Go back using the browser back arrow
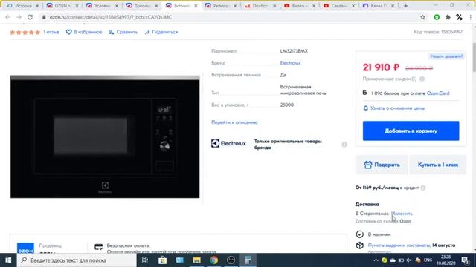This screenshot has width=476, height=267. point(8,17)
